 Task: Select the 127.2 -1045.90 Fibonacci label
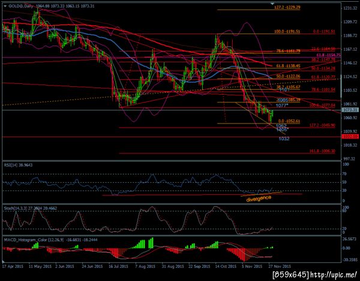click(322, 125)
